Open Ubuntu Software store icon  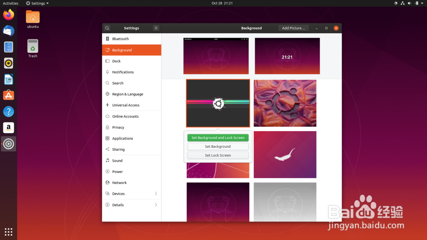[x=9, y=95]
